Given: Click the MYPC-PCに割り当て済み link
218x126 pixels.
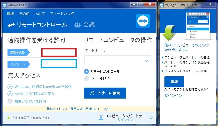Looking at the screenshot, I should click(34, 94).
